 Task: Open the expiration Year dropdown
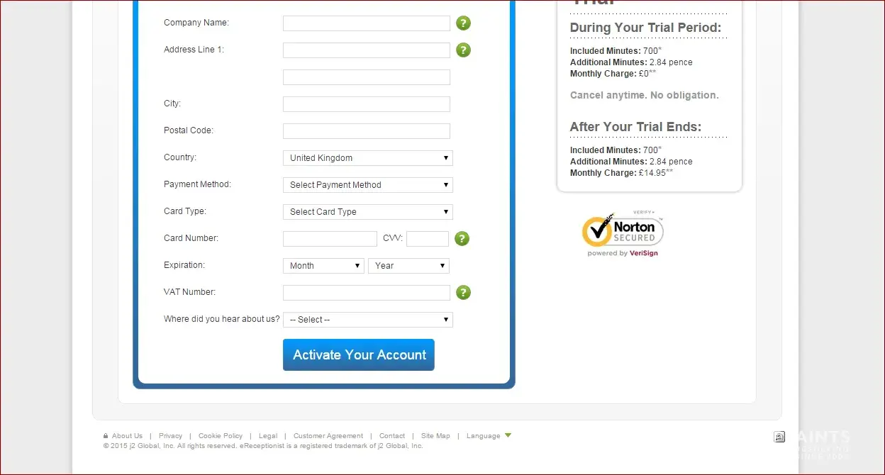(408, 266)
